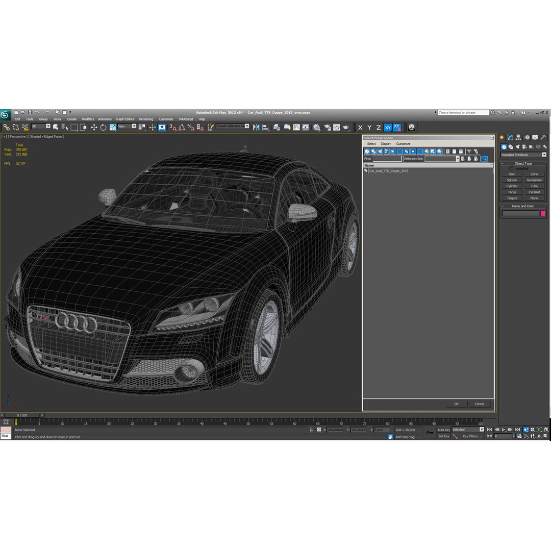Image resolution: width=551 pixels, height=551 pixels.
Task: Open the Utilities hammer panel icon
Action: click(x=543, y=137)
